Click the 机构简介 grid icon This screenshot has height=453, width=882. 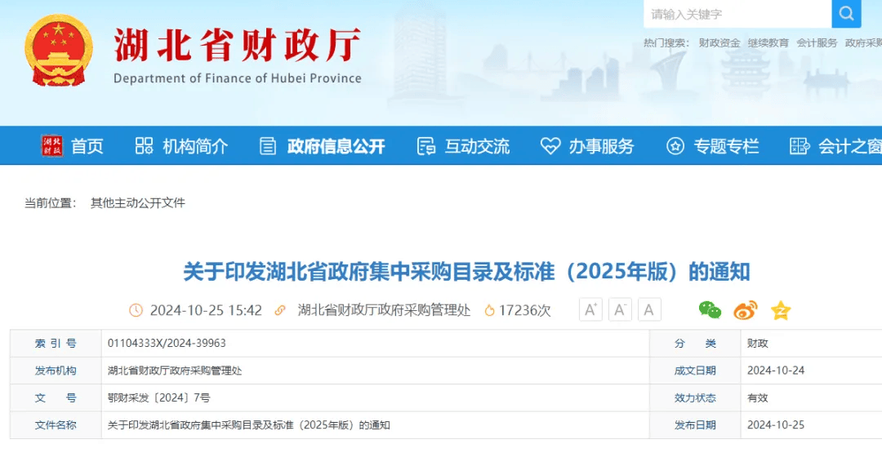point(144,146)
